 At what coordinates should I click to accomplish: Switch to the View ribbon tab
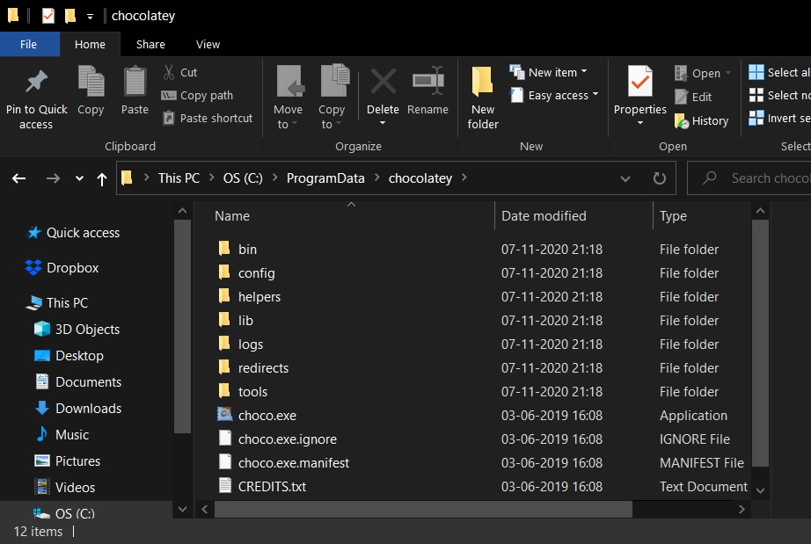point(208,44)
